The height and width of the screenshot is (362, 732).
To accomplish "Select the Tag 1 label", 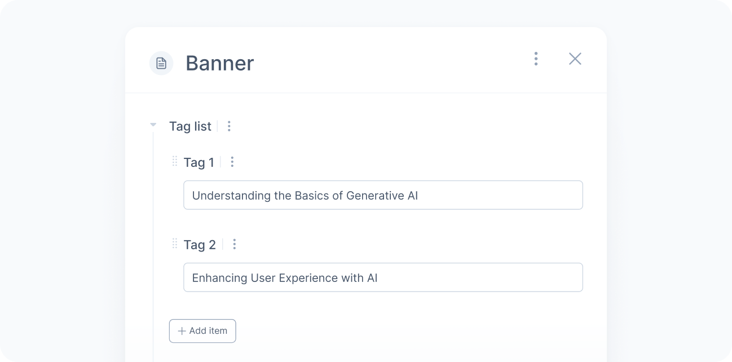I will 199,162.
